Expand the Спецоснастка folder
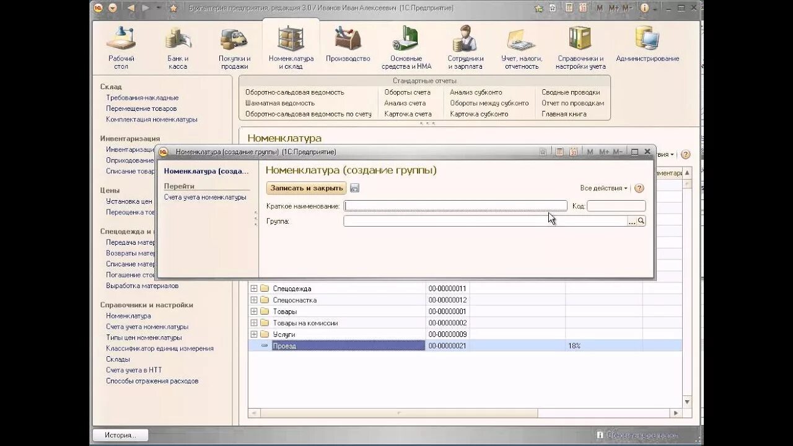The height and width of the screenshot is (446, 793). click(x=254, y=300)
